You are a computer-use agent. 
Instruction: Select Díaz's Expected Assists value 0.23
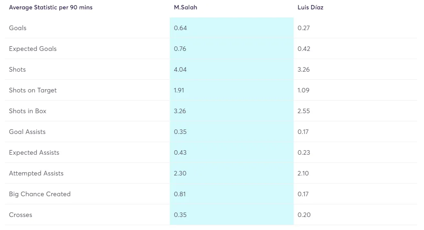coord(304,153)
